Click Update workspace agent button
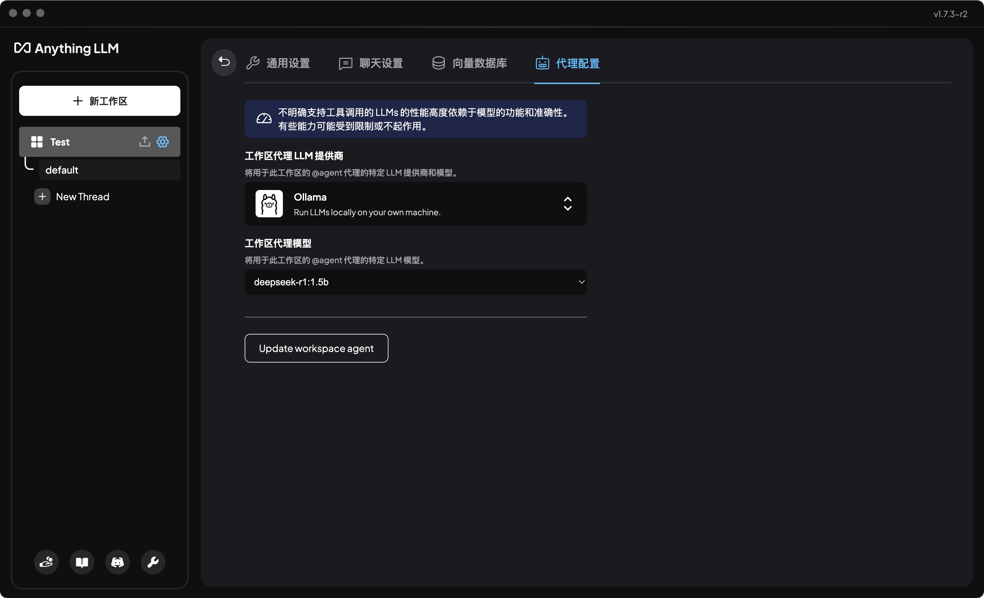 tap(316, 348)
